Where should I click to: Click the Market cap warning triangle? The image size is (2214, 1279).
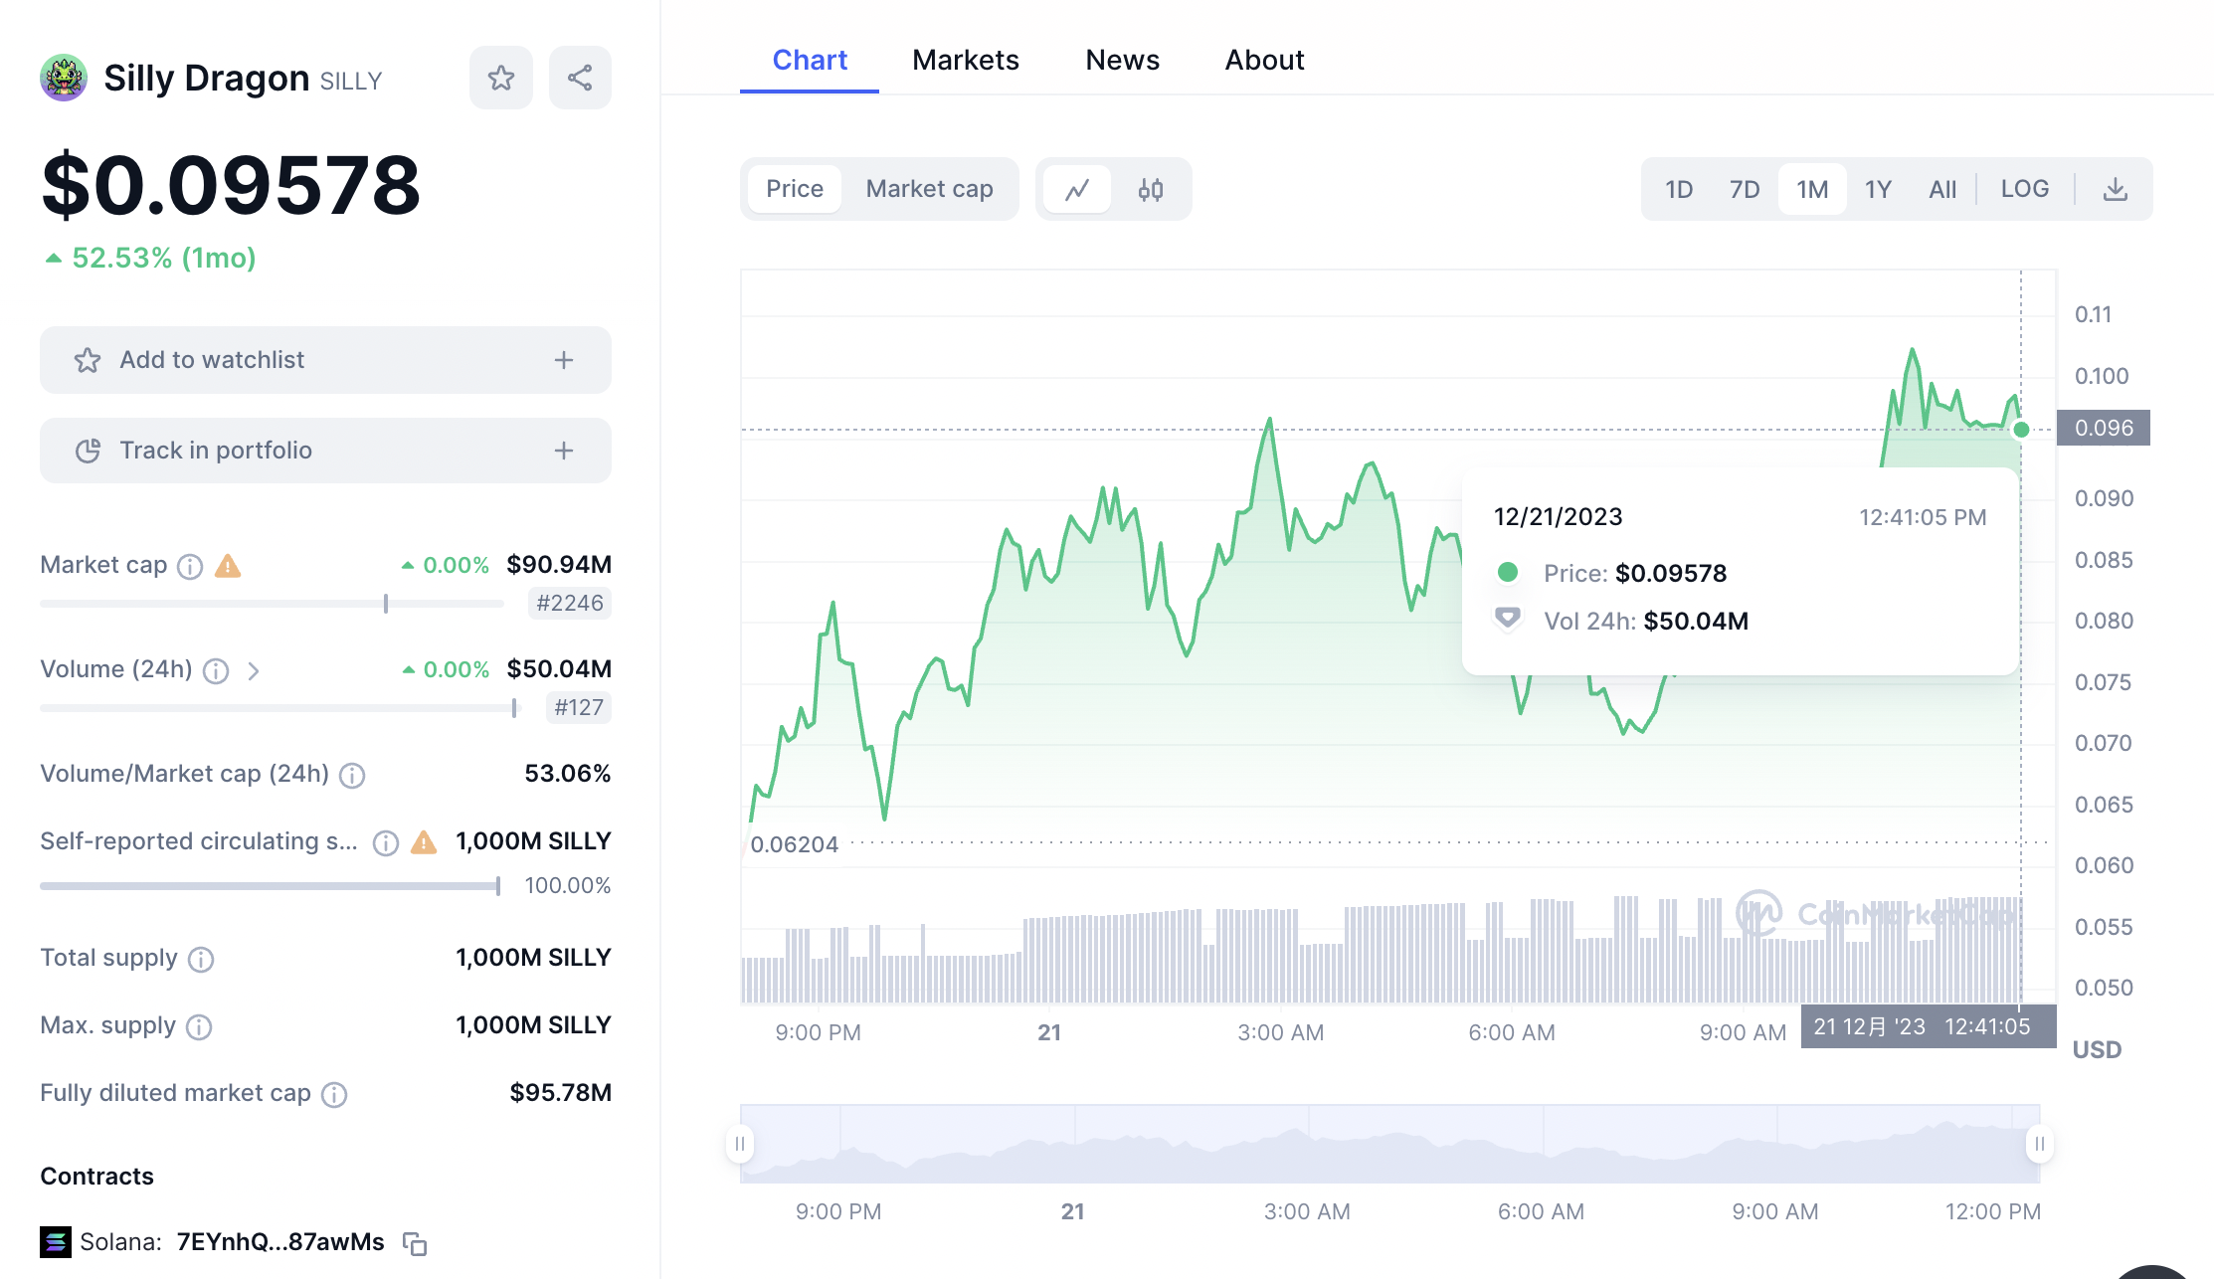(x=228, y=566)
